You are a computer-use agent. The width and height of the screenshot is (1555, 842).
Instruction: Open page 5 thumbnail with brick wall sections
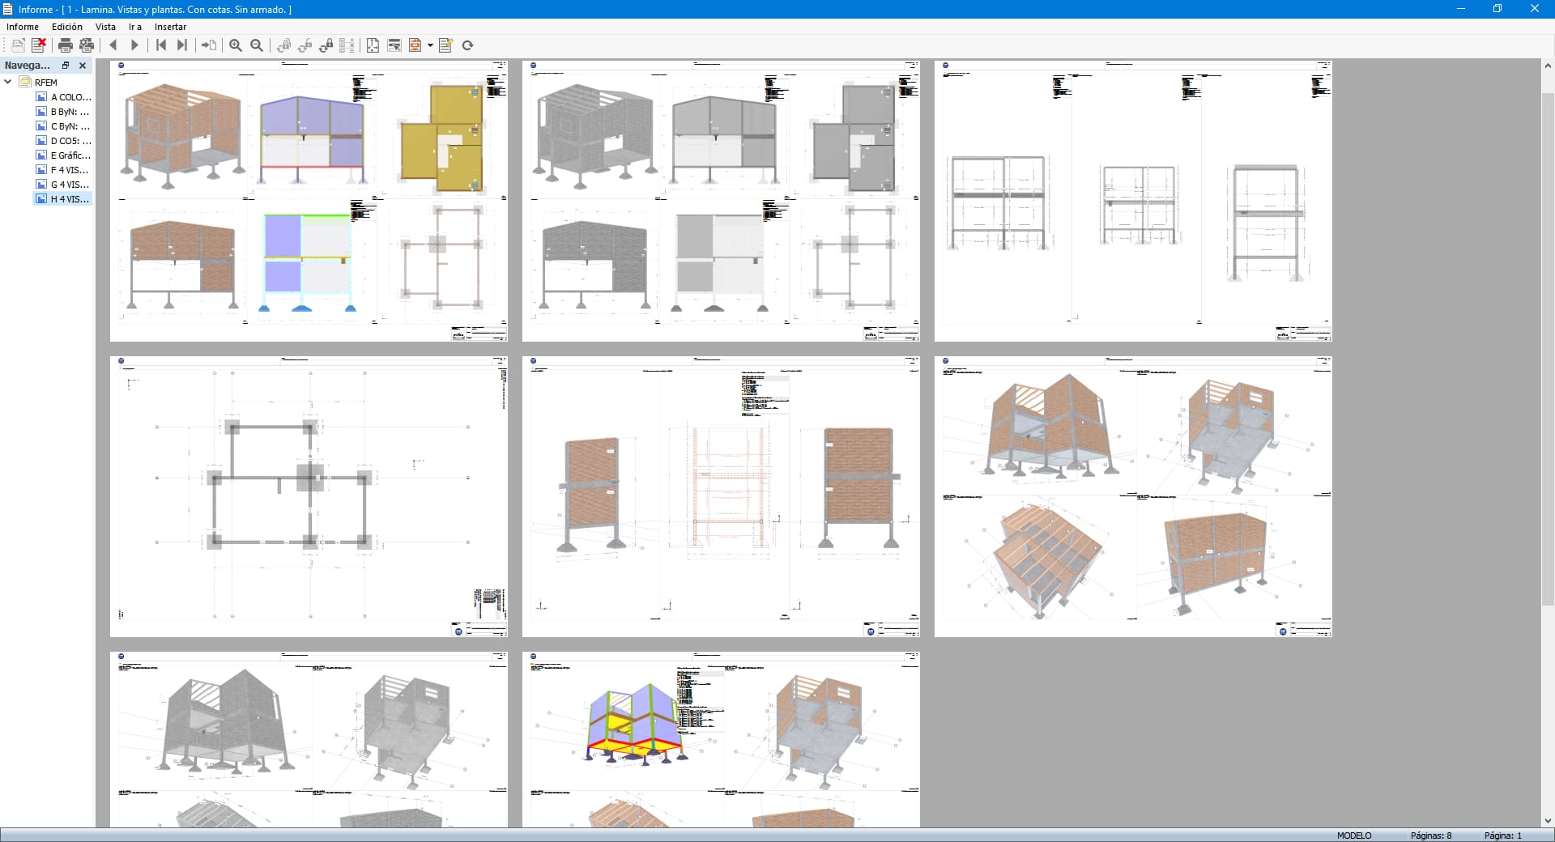(x=721, y=496)
